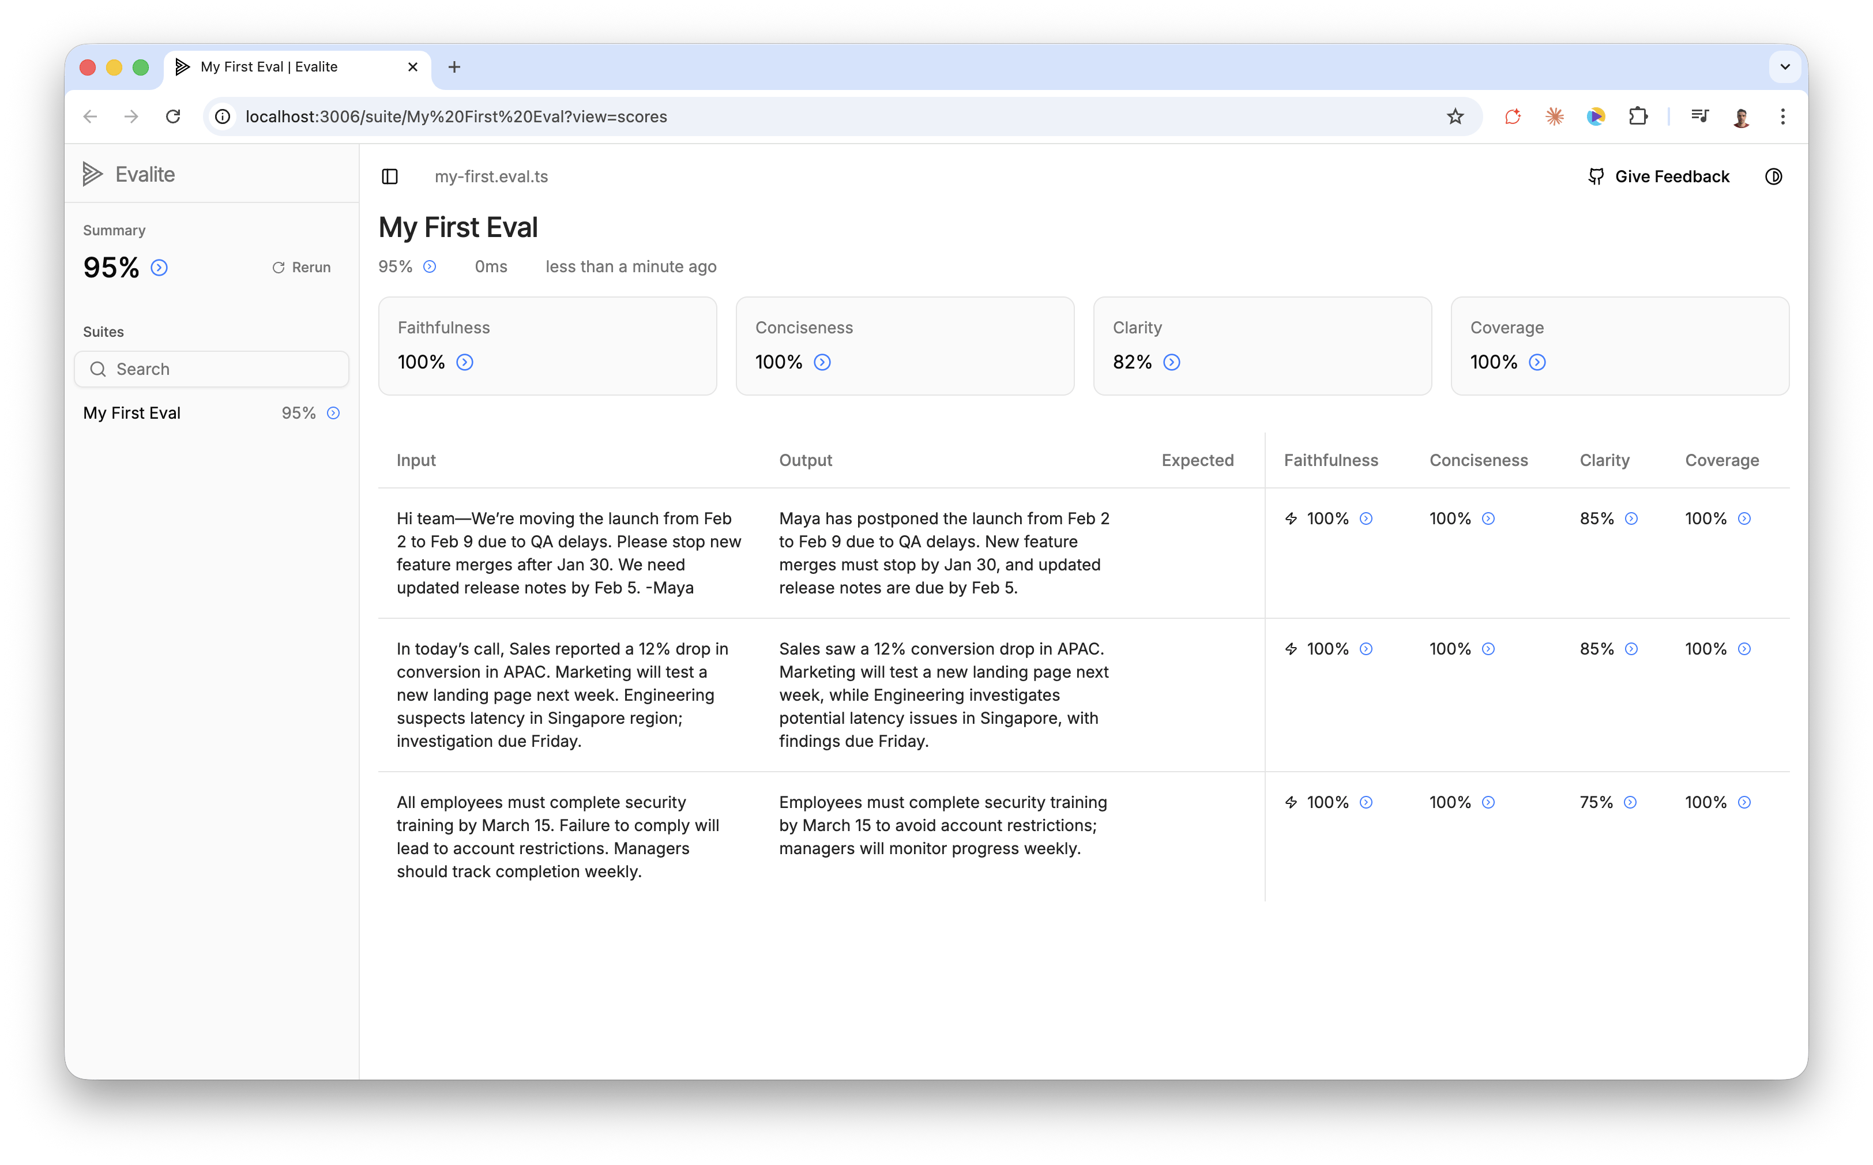Click the Coverage card 100% arrow icon

click(1537, 362)
